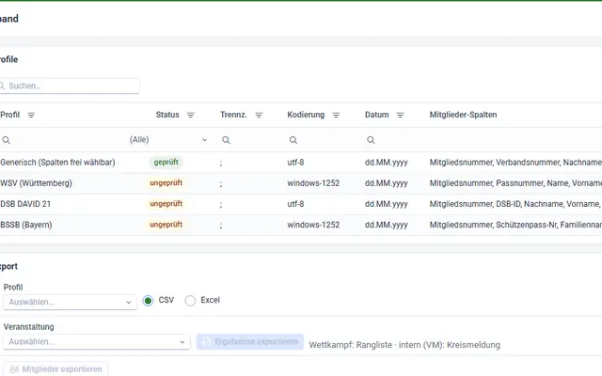The image size is (602, 376).
Task: Select the Excel radio button
Action: [190, 301]
